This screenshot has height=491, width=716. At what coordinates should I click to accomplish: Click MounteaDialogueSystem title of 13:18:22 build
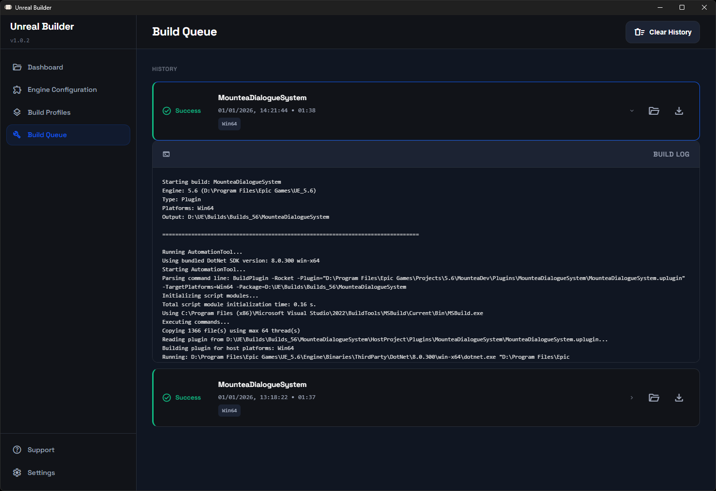(262, 385)
